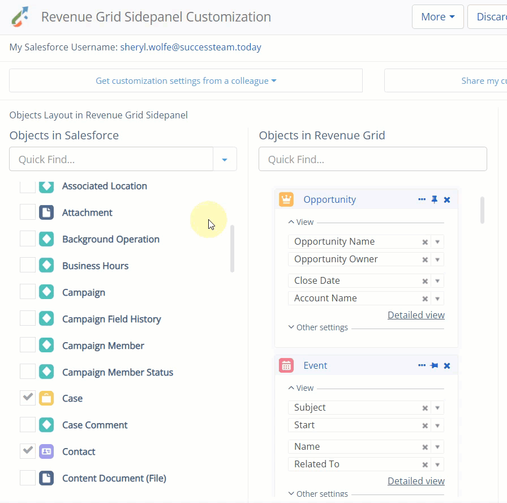Clear the Opportunity Name field
Screen dimensions: 507x503
click(425, 242)
